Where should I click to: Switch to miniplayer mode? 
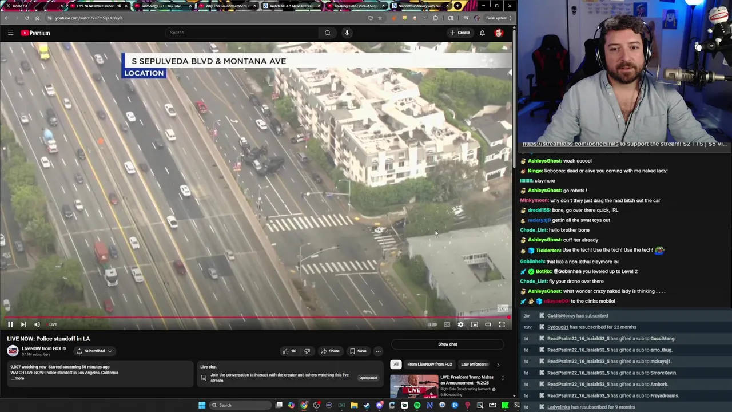click(474, 324)
